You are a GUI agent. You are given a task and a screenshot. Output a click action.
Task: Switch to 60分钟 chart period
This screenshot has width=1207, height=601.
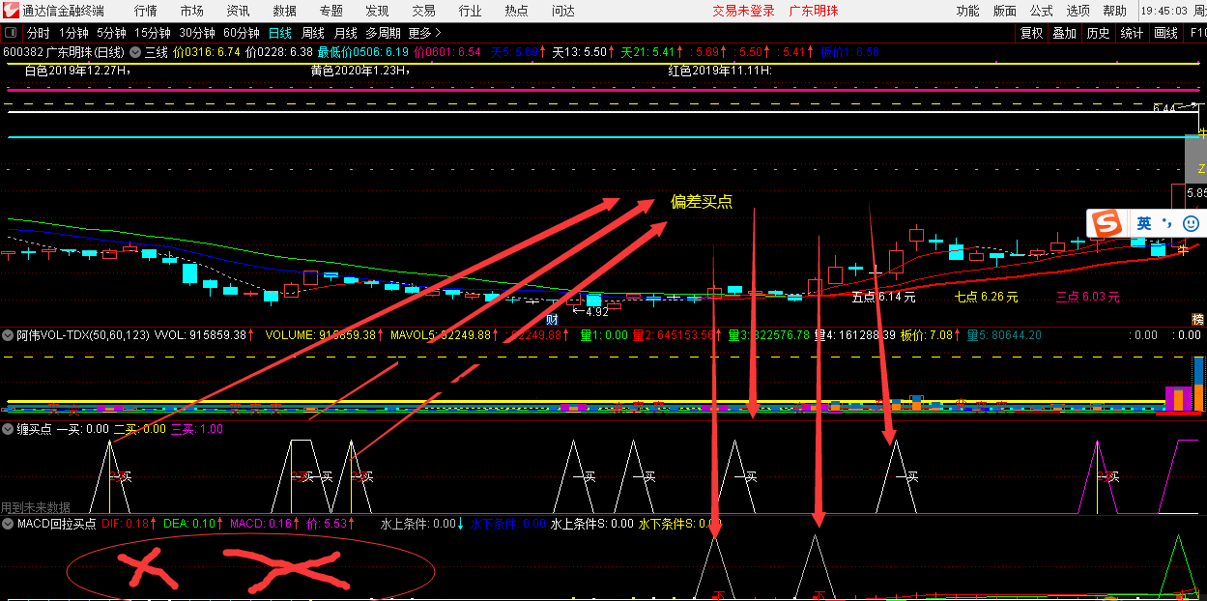(x=242, y=33)
